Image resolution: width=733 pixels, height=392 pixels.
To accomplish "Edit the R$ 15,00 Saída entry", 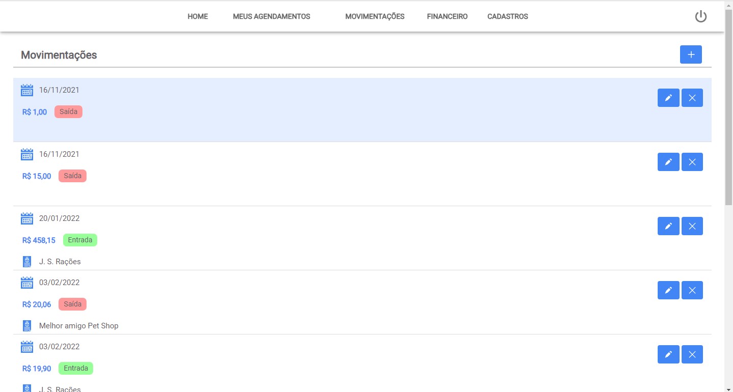I will tap(668, 162).
